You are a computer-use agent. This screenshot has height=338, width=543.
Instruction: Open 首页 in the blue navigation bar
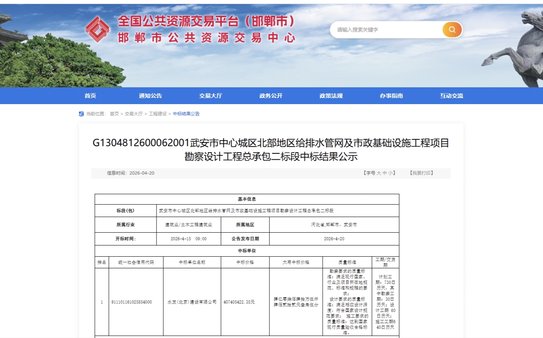tap(90, 96)
